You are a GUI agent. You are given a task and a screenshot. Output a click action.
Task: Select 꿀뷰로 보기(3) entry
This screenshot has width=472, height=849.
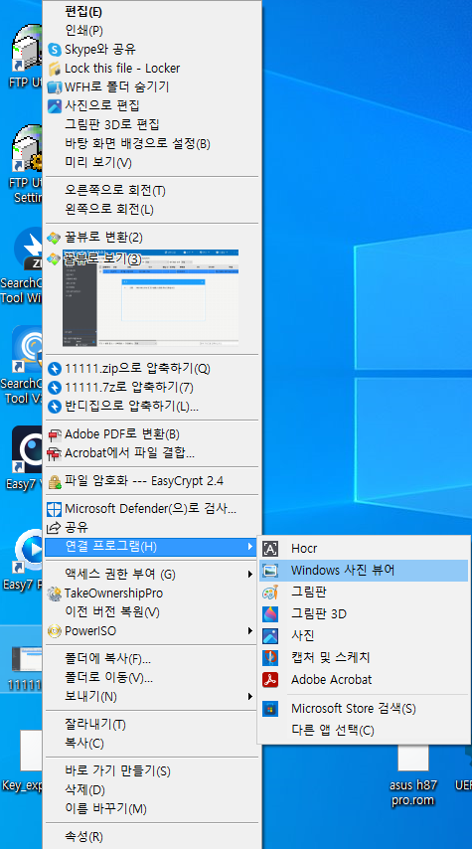click(102, 258)
